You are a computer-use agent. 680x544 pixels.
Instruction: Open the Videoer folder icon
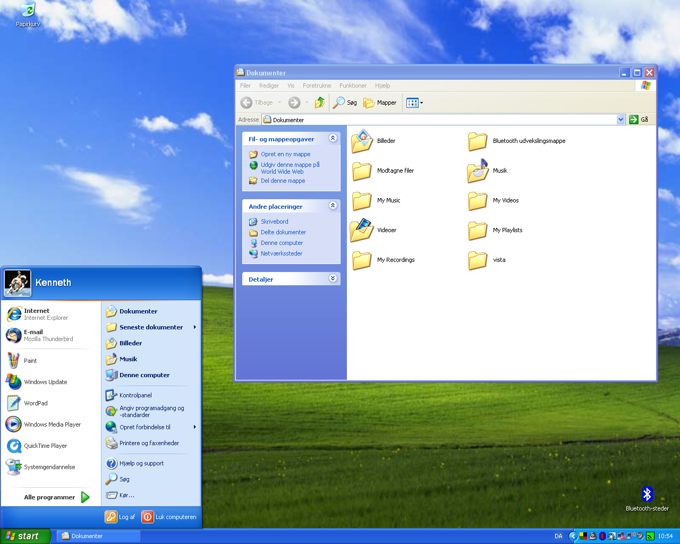click(x=362, y=230)
